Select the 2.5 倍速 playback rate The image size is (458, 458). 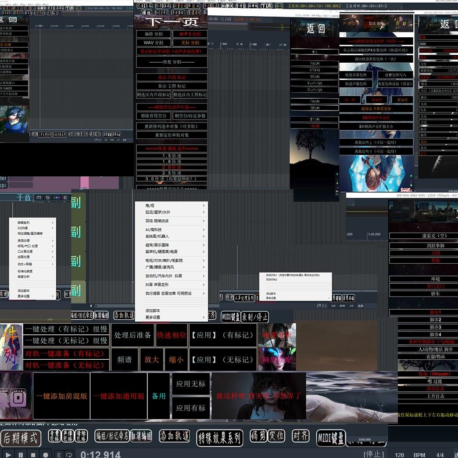tap(172, 173)
